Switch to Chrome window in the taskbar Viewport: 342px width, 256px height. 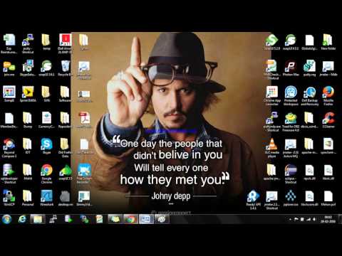click(x=130, y=219)
